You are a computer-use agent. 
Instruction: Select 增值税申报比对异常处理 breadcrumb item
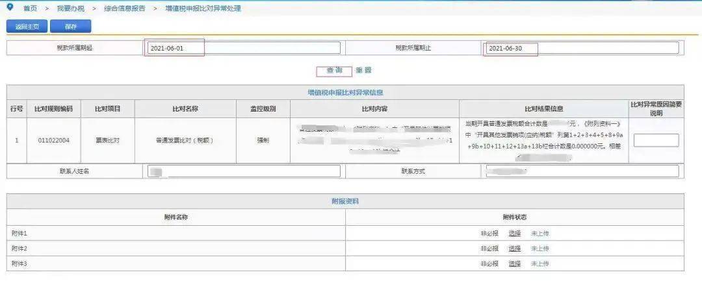pyautogui.click(x=203, y=8)
